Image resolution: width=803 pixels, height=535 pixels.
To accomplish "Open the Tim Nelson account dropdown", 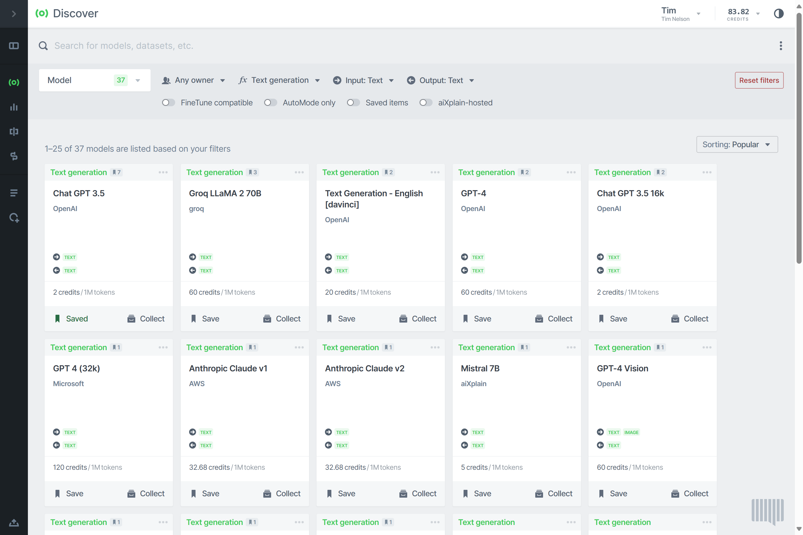I will pos(681,14).
